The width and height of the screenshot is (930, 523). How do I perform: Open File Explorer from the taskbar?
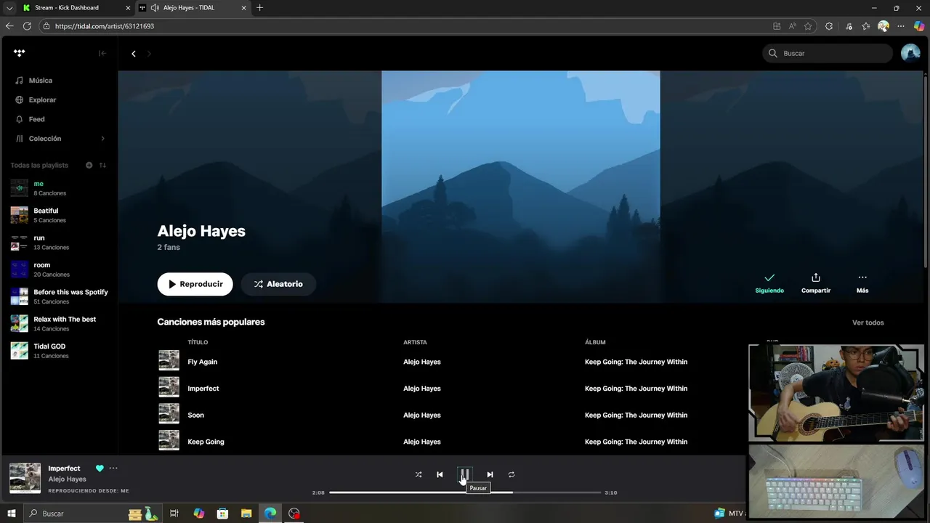tap(246, 514)
